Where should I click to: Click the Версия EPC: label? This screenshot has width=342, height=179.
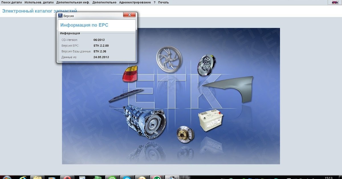pos(70,46)
